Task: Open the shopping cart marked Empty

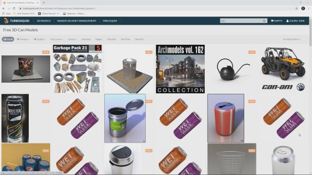Action: (276, 21)
